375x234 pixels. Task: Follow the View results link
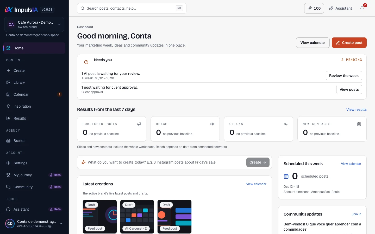(x=357, y=109)
